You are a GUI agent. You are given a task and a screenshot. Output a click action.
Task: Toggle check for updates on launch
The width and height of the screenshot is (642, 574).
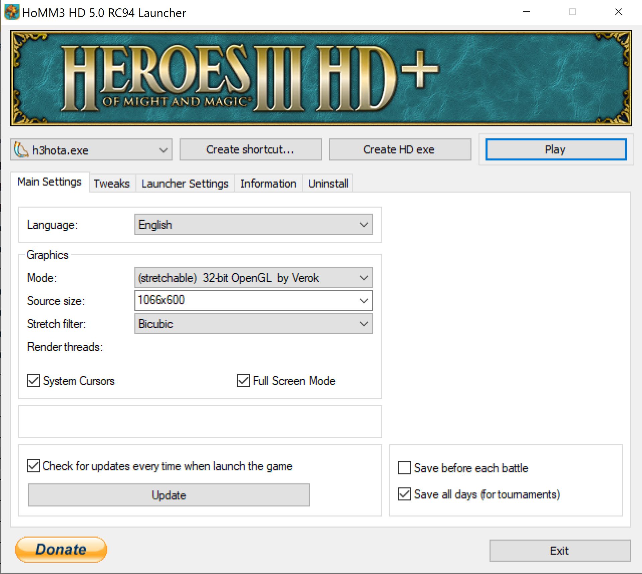tap(33, 466)
